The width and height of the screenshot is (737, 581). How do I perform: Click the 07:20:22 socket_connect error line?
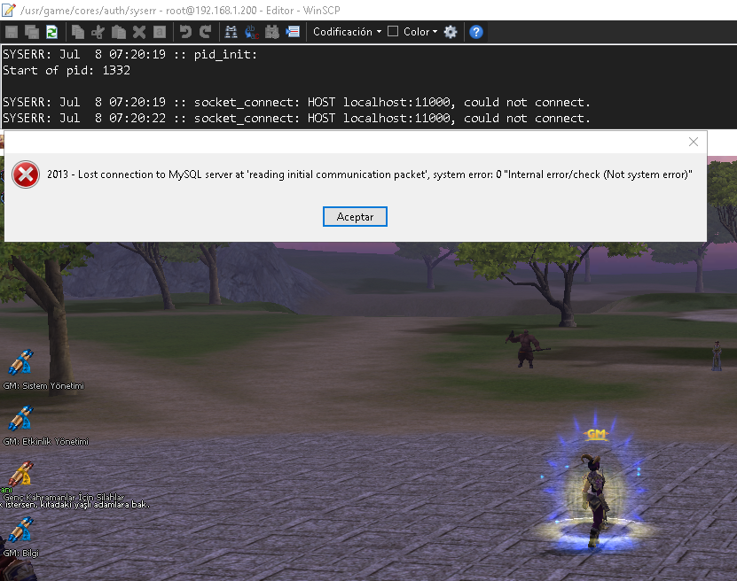point(296,119)
